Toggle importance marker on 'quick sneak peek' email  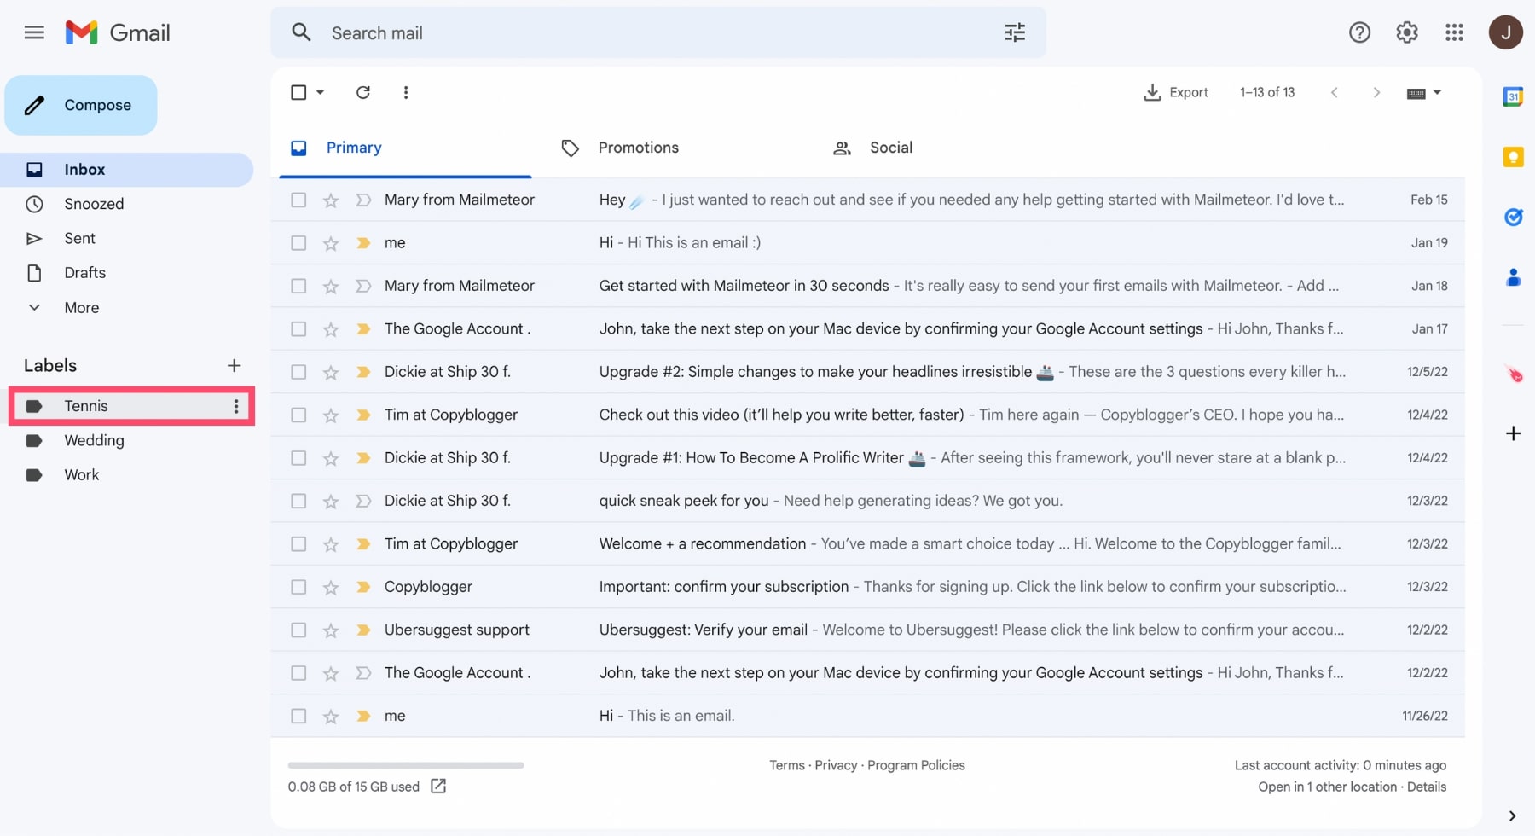[x=363, y=501]
